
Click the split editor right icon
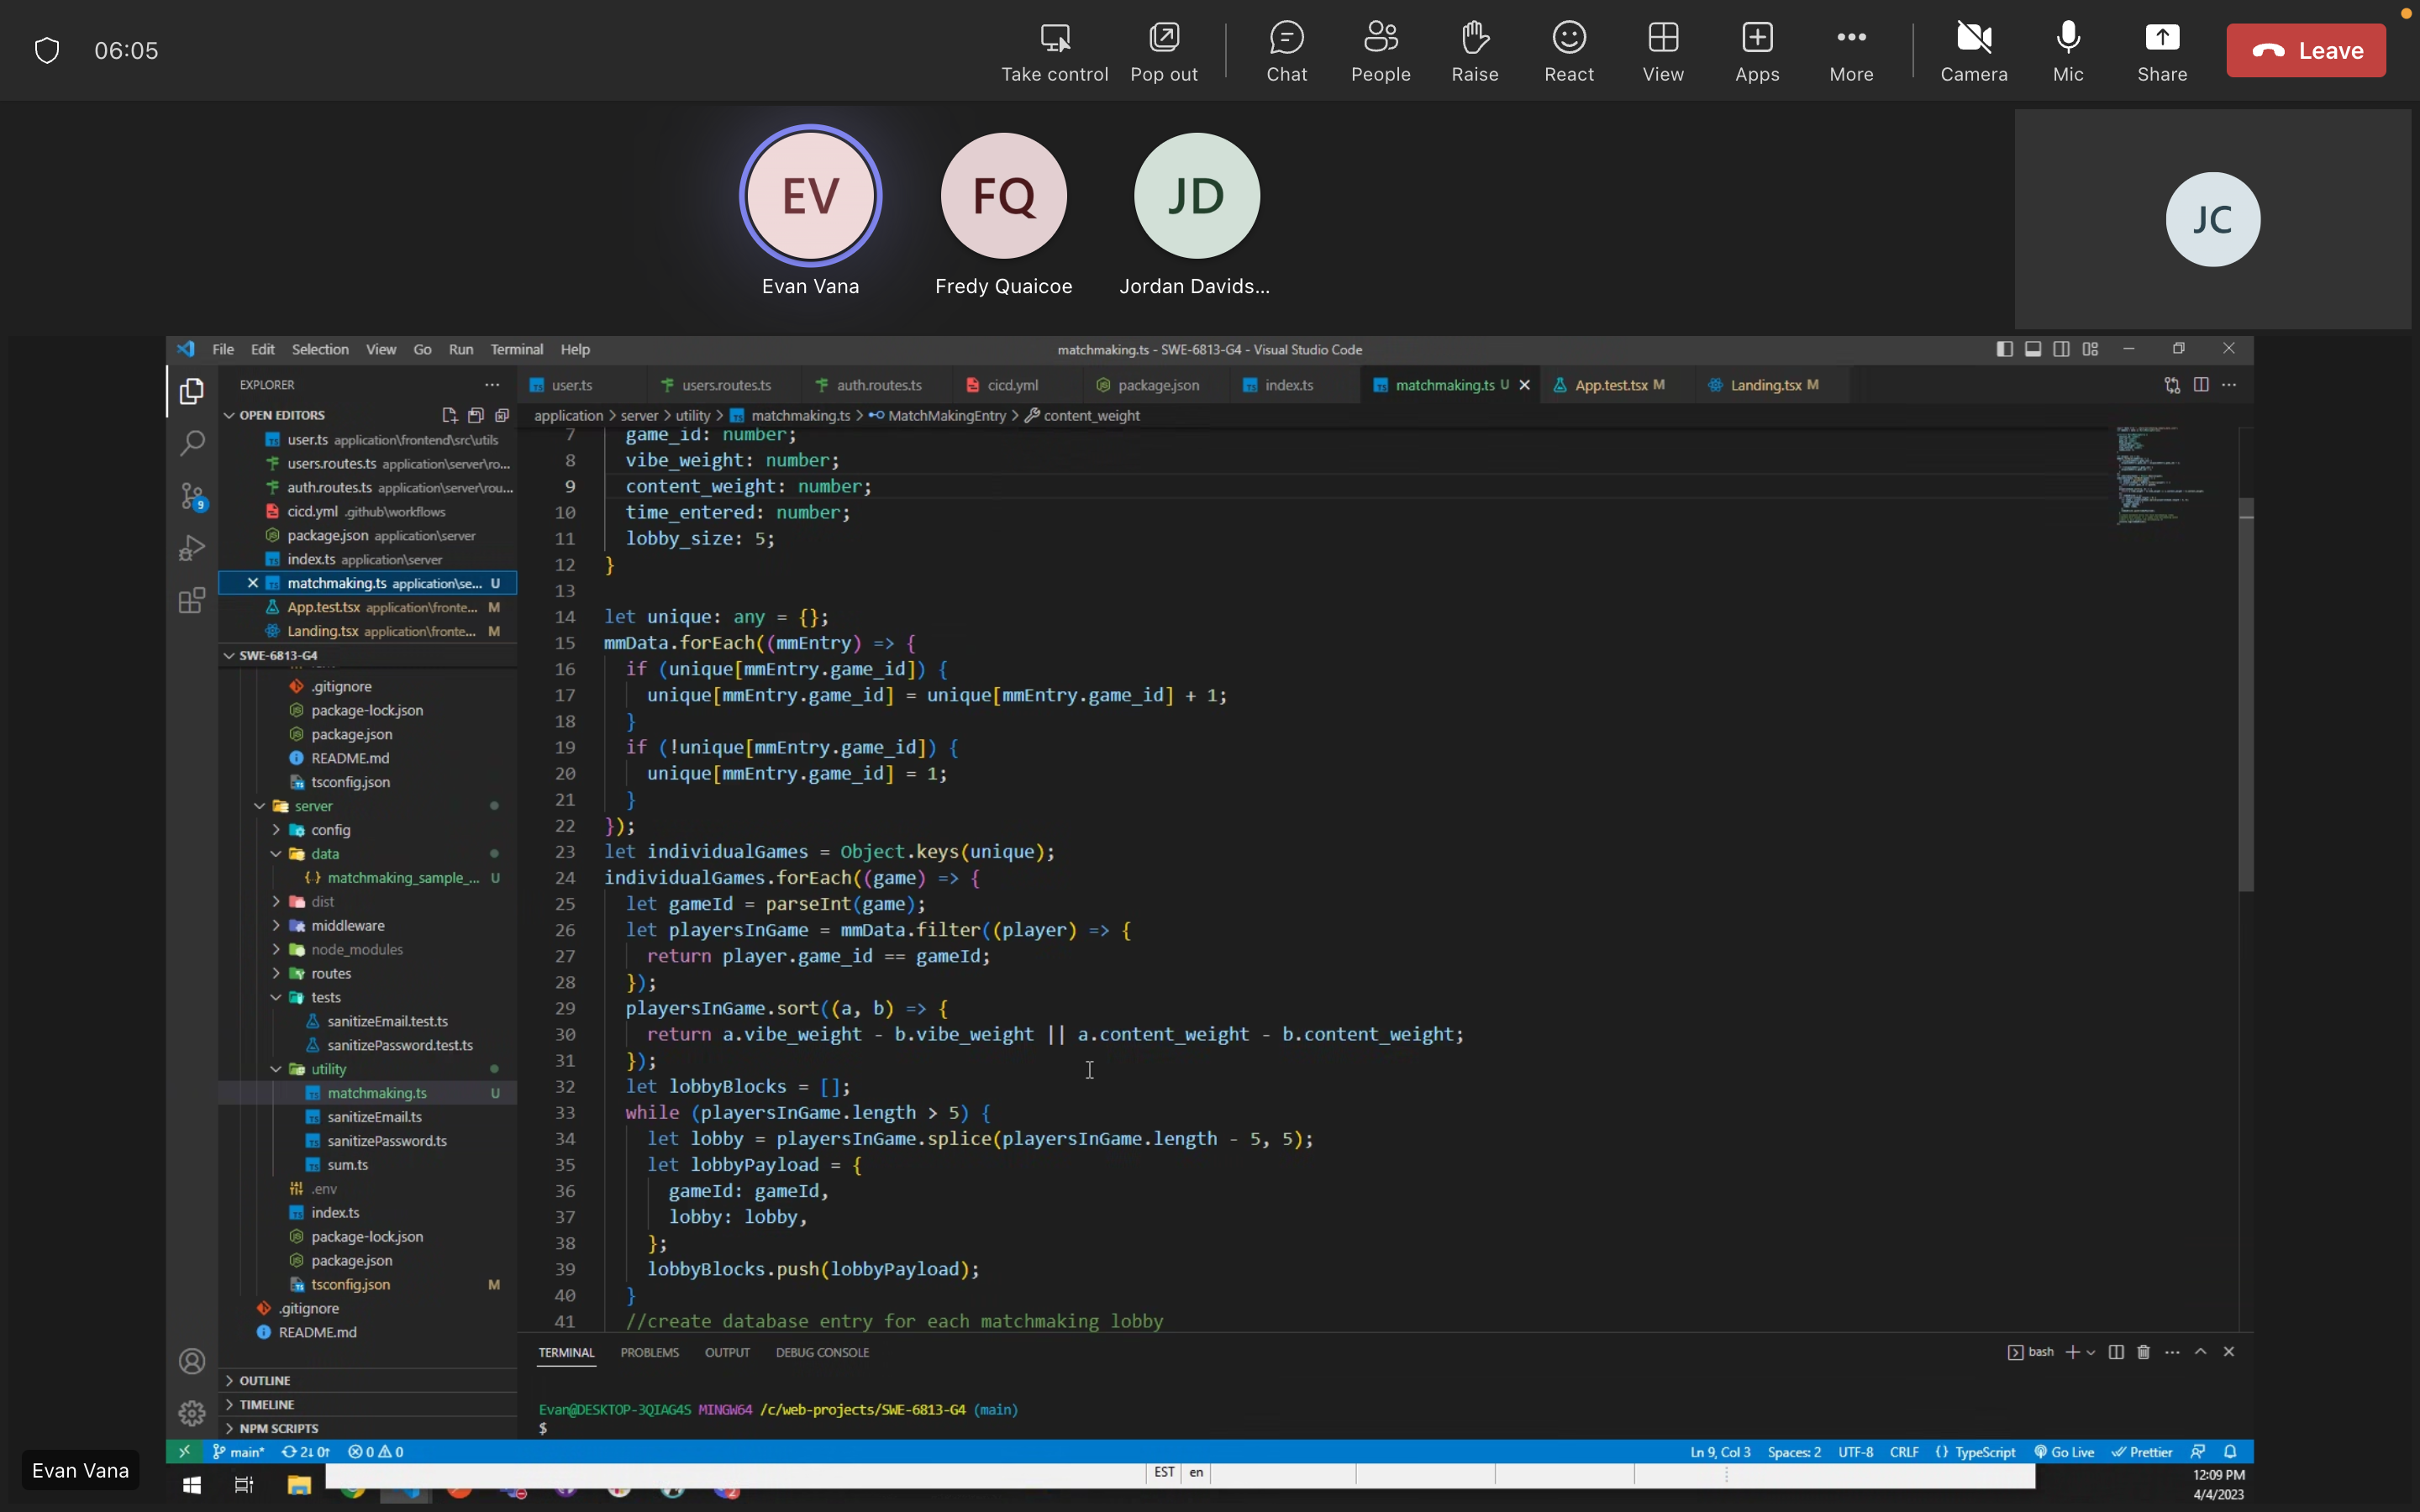point(2201,385)
